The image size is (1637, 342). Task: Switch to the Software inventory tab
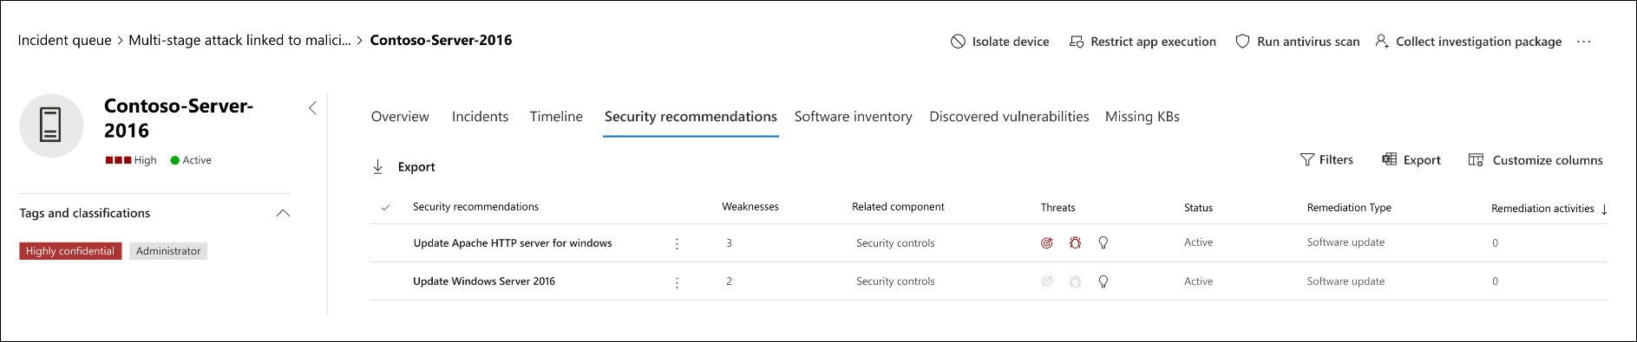853,116
